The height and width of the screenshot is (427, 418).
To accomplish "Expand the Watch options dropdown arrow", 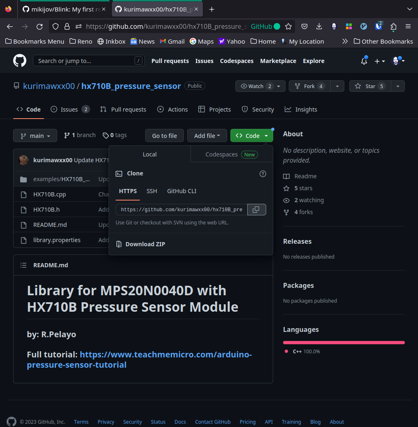I will pyautogui.click(x=279, y=86).
